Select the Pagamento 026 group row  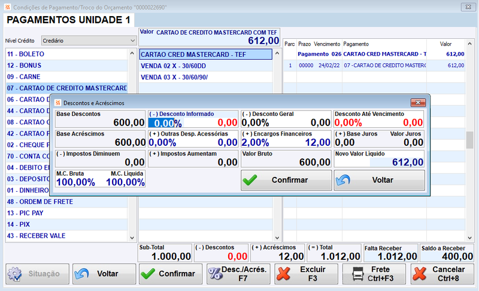tap(375, 54)
